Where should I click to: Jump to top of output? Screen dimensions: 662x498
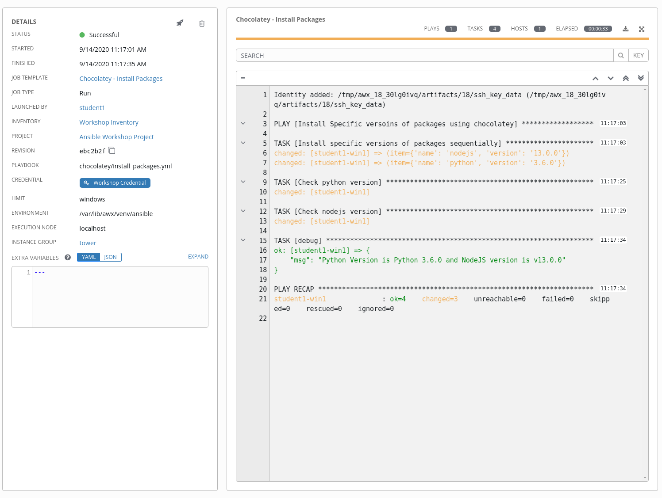[626, 78]
